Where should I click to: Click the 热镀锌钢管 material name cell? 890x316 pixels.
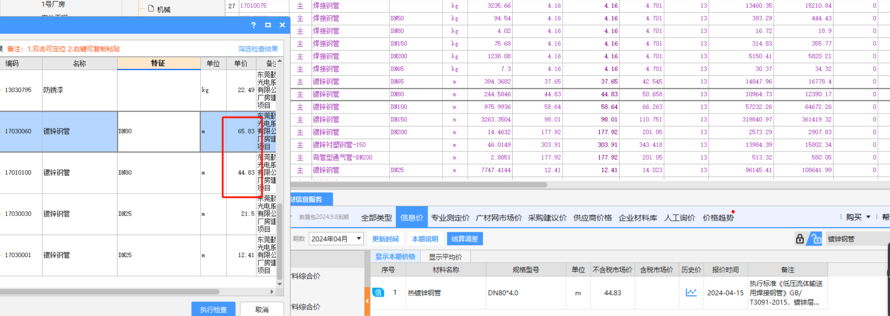coord(446,293)
